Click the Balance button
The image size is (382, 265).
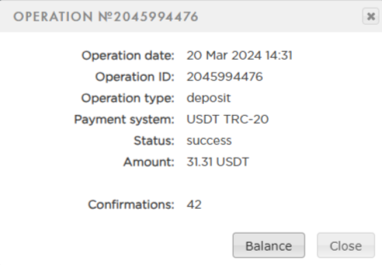pos(268,246)
